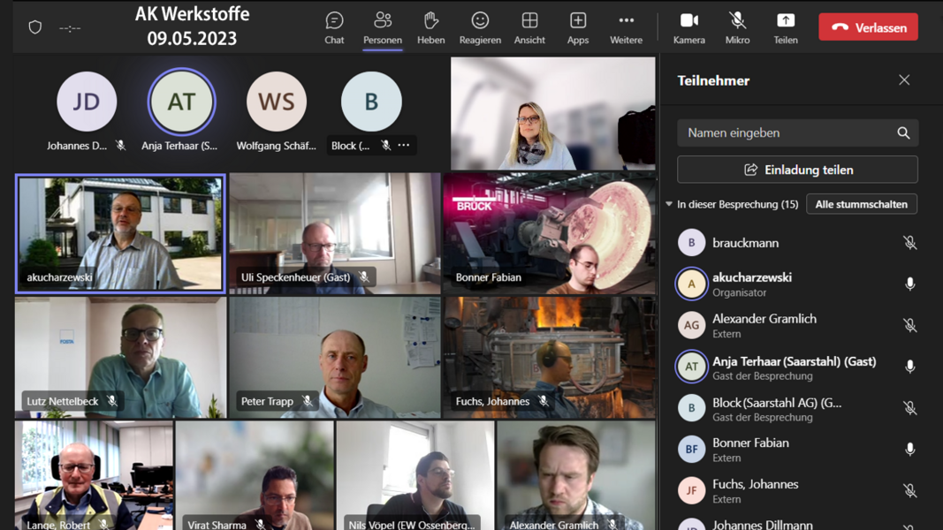Toggle the Kamera on or off
This screenshot has width=943, height=530.
[688, 27]
